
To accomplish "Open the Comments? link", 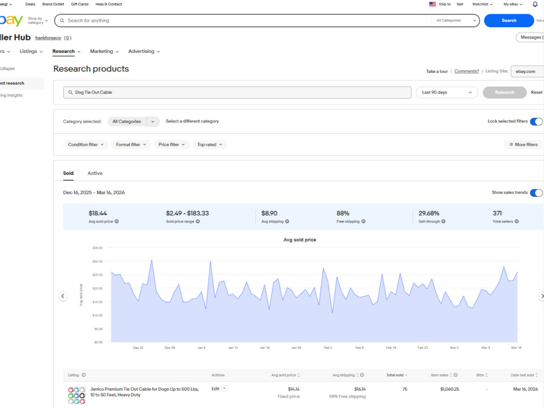I will tap(466, 71).
